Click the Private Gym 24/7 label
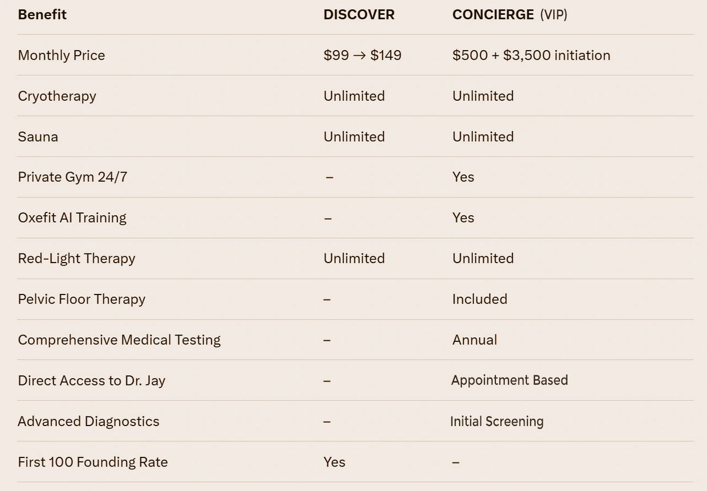The width and height of the screenshot is (707, 491). click(x=72, y=177)
